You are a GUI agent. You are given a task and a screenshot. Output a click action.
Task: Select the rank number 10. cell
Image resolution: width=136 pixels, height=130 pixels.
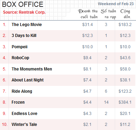pyautogui.click(x=5, y=125)
